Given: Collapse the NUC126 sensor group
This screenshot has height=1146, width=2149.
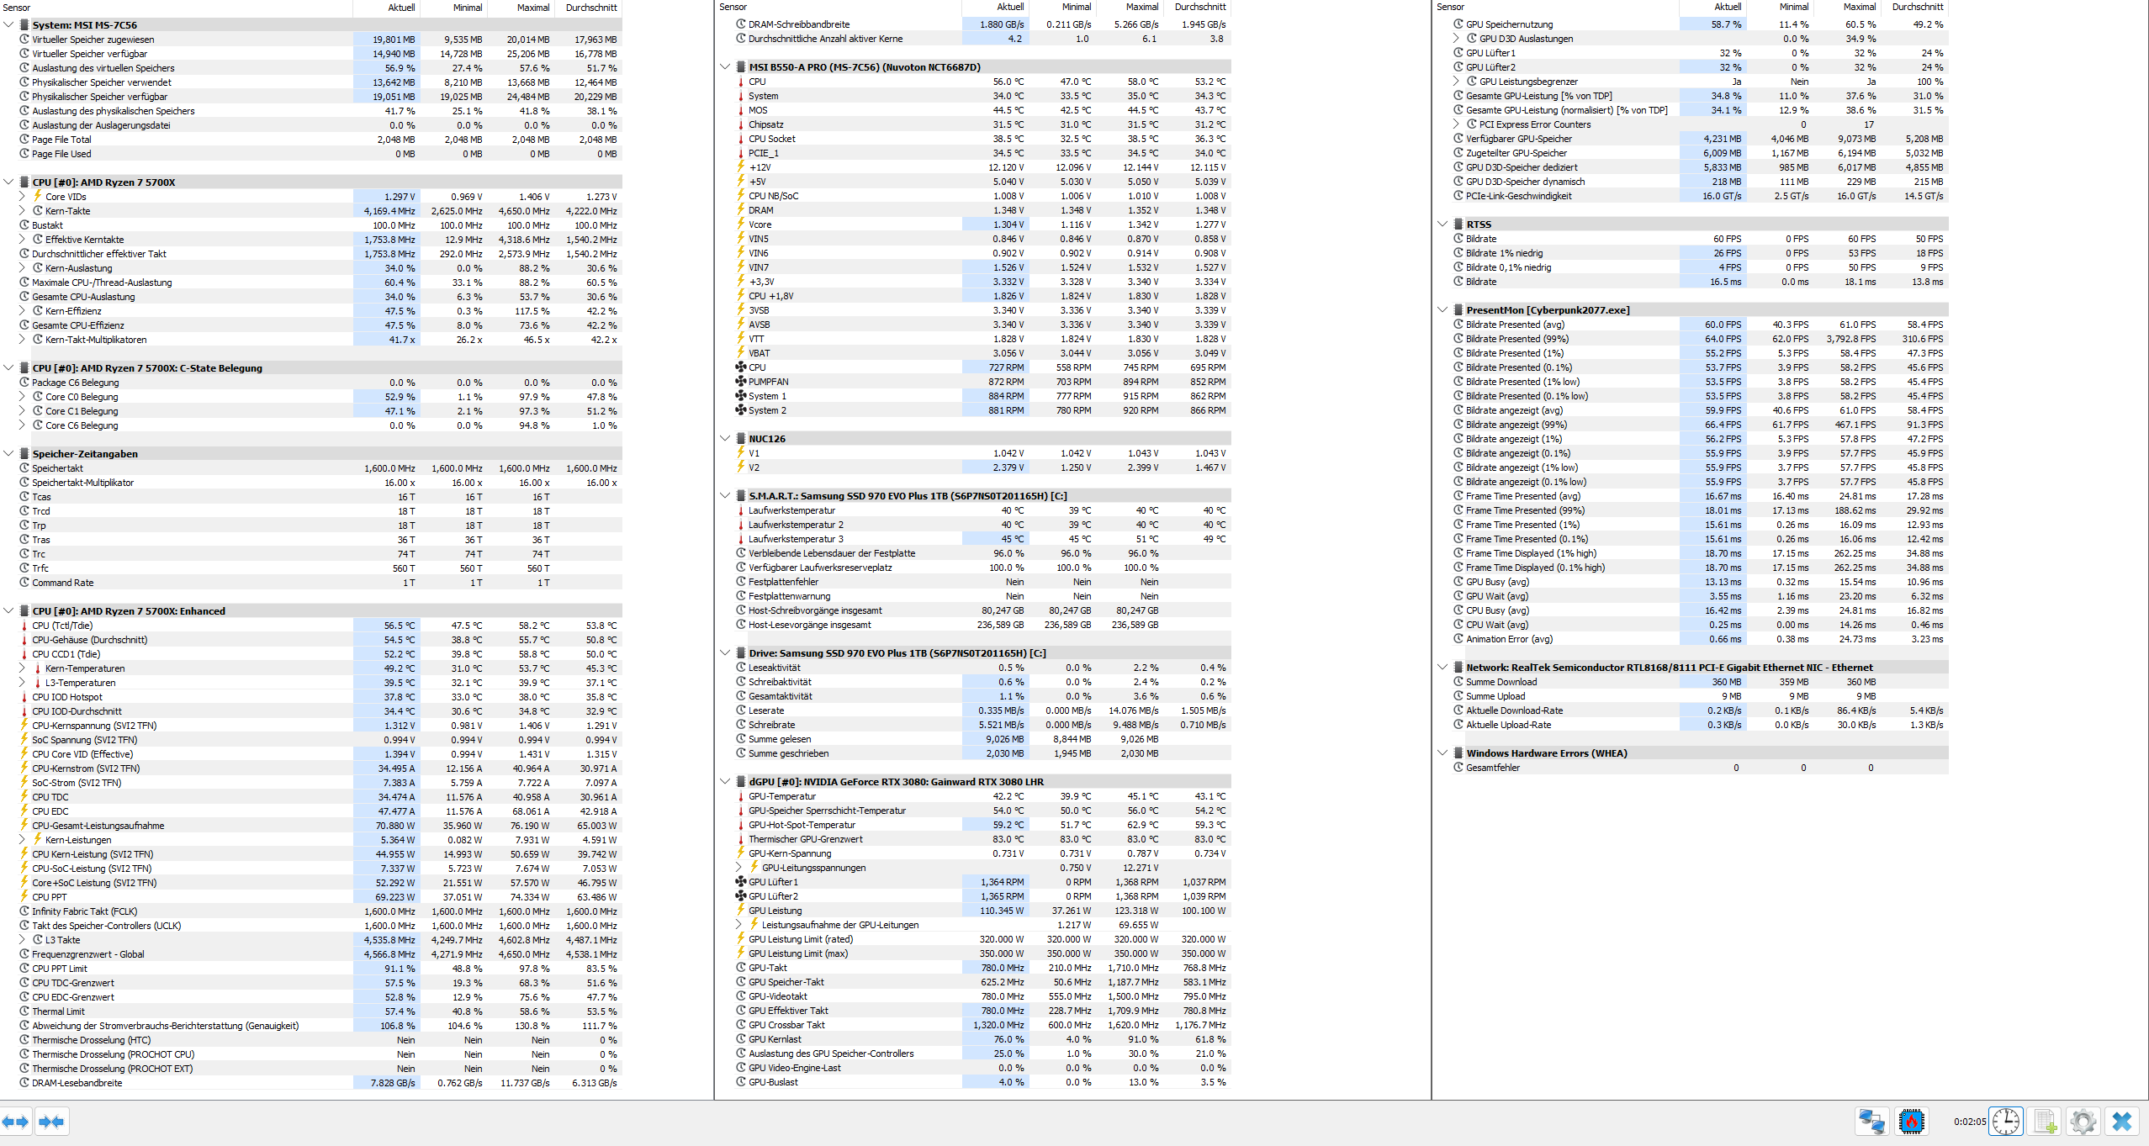Looking at the screenshot, I should click(725, 439).
